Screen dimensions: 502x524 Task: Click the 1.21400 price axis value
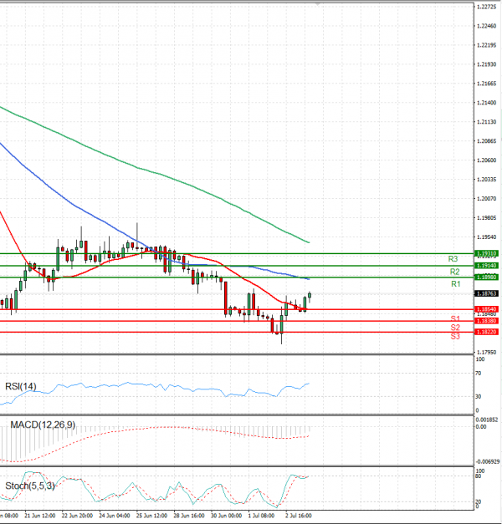(487, 103)
